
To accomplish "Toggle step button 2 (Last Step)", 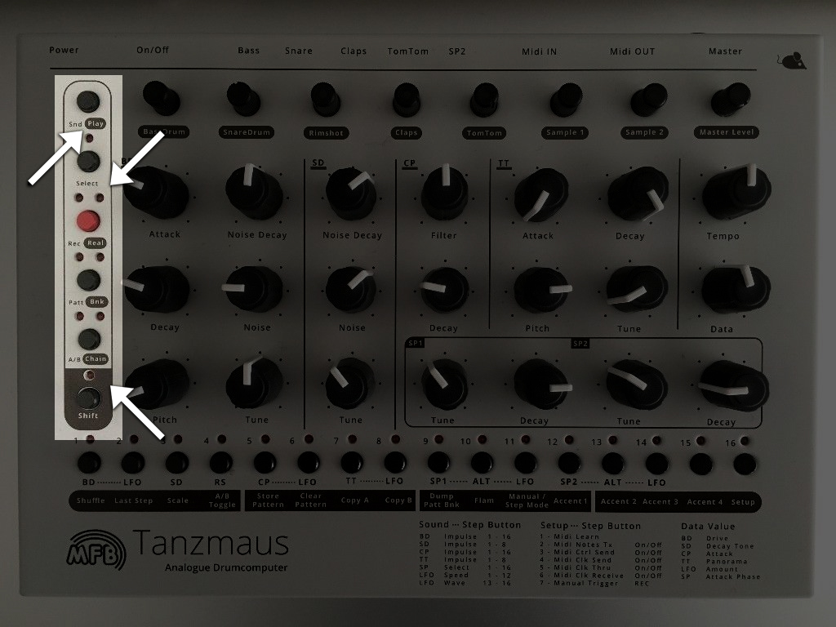I will point(133,463).
